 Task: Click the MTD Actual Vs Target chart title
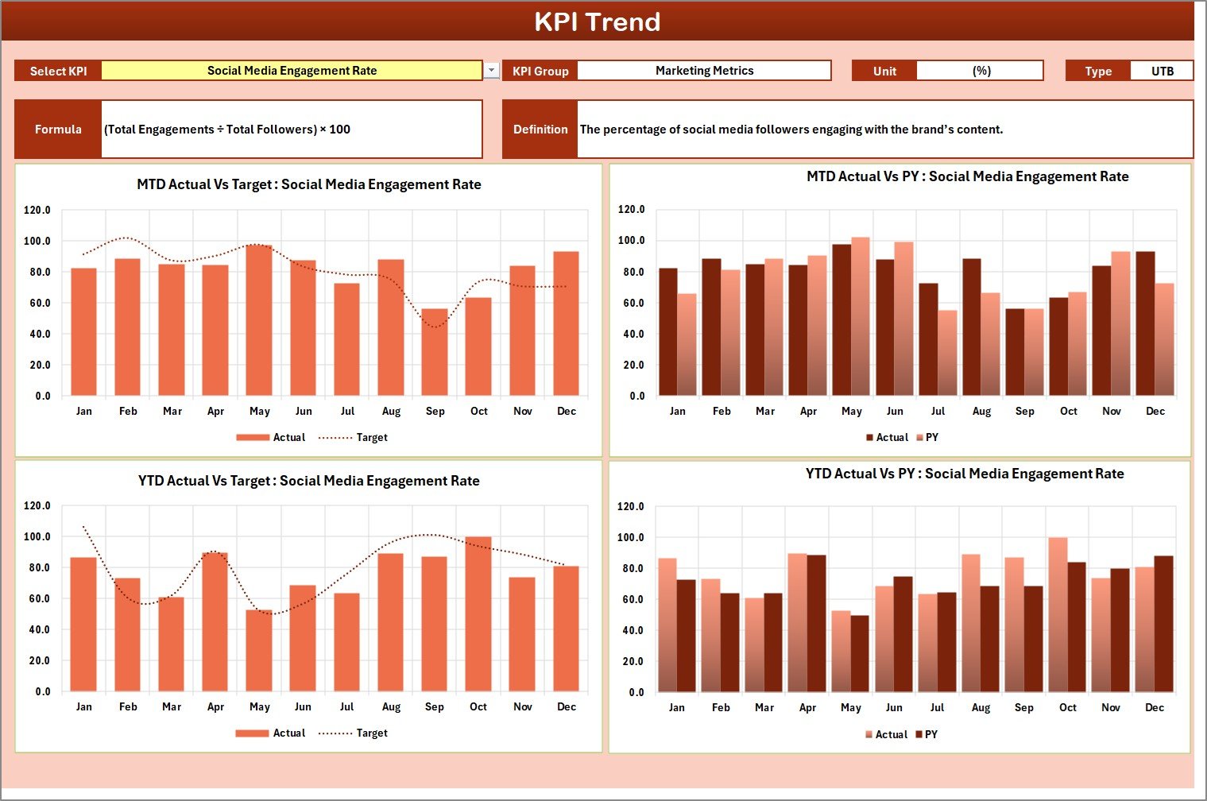pyautogui.click(x=308, y=184)
